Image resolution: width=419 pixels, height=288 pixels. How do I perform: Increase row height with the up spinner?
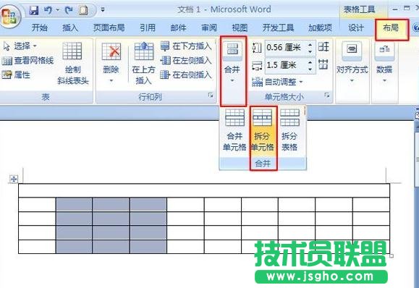tap(310, 45)
